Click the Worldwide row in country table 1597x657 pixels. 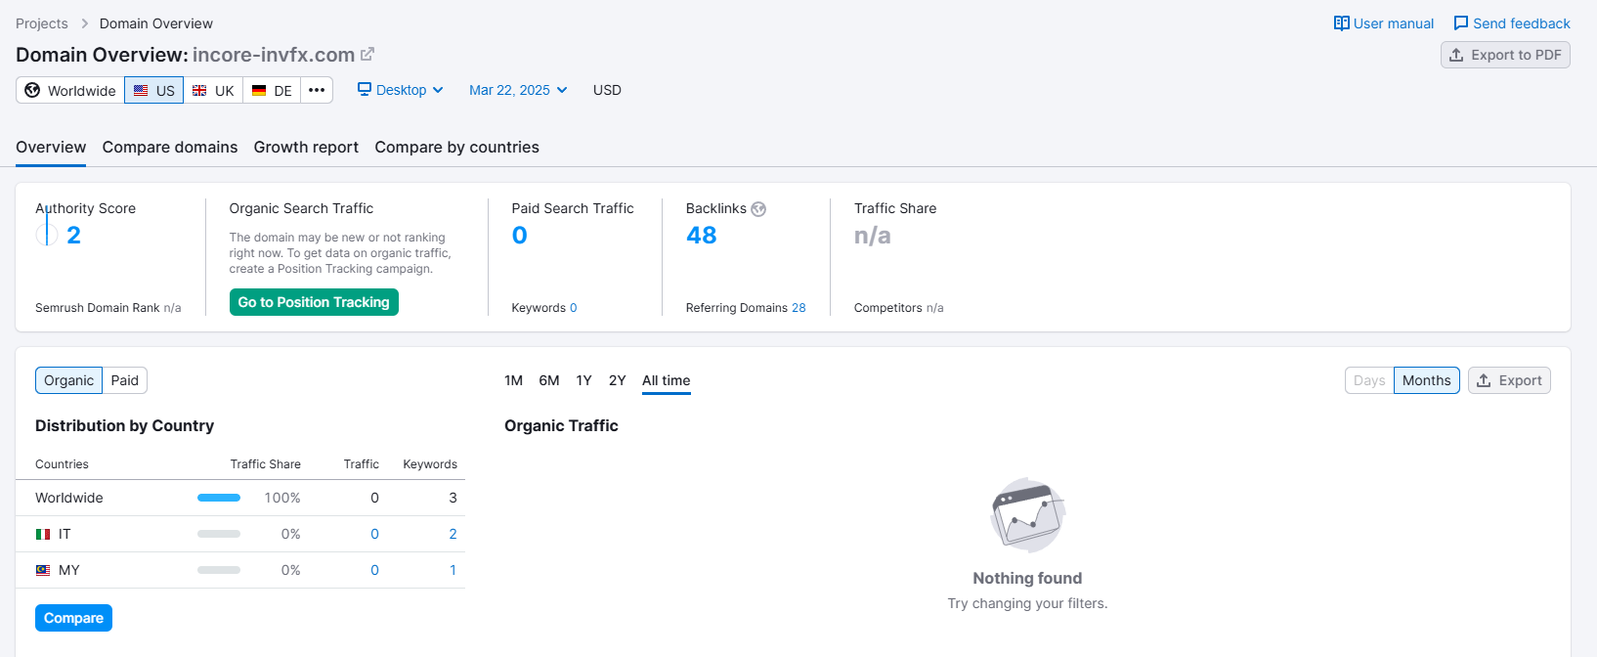(x=240, y=498)
